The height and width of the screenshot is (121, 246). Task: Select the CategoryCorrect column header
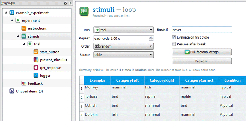coord(199,80)
